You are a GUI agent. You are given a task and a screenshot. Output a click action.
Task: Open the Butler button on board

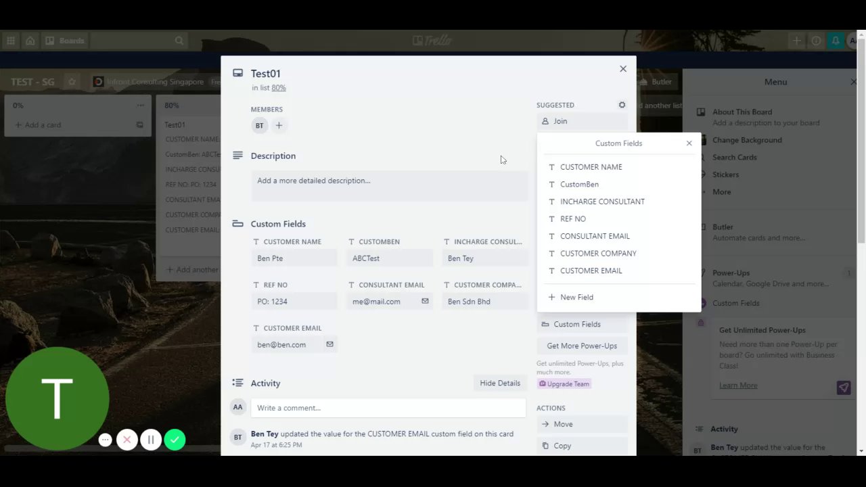pos(656,82)
